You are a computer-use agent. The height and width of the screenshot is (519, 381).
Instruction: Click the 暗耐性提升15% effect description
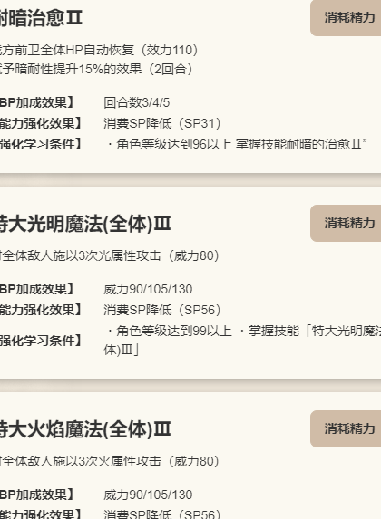[x=96, y=69]
